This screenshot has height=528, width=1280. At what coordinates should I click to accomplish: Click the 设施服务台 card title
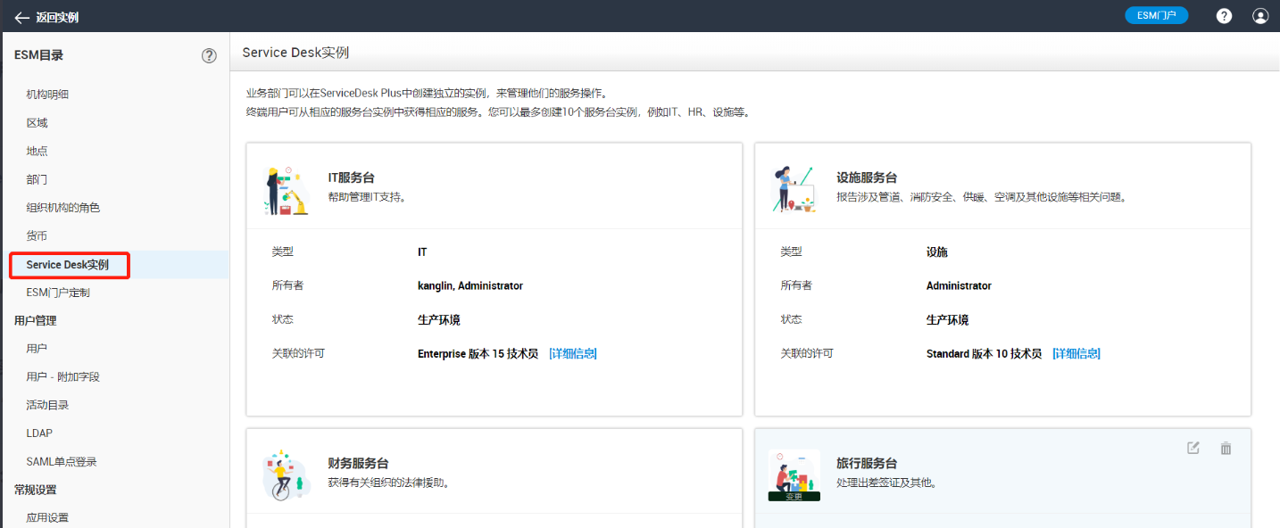click(867, 178)
